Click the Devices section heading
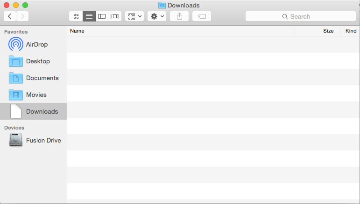Viewport: 360px width, 204px height. (x=14, y=128)
